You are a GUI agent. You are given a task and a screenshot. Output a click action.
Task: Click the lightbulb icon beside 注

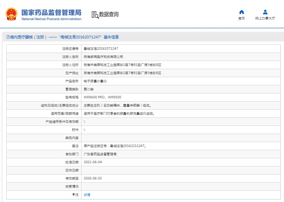pos(73,195)
